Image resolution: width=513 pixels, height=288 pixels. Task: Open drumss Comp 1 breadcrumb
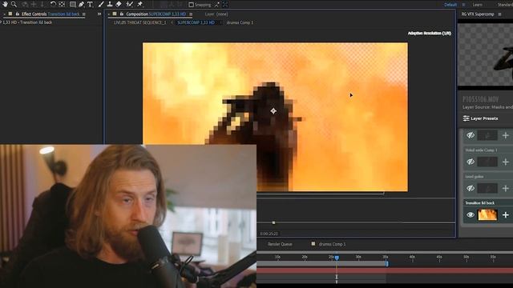(x=240, y=22)
